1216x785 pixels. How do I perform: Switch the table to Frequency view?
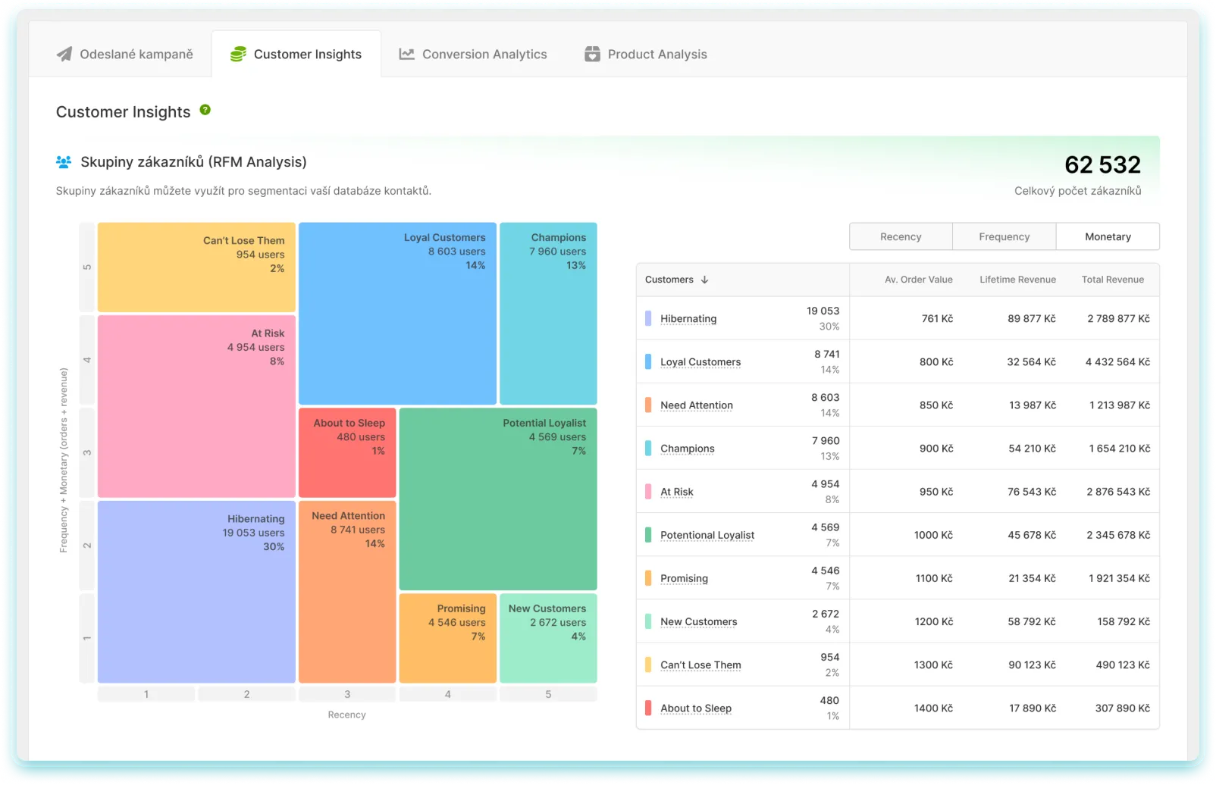[1004, 236]
